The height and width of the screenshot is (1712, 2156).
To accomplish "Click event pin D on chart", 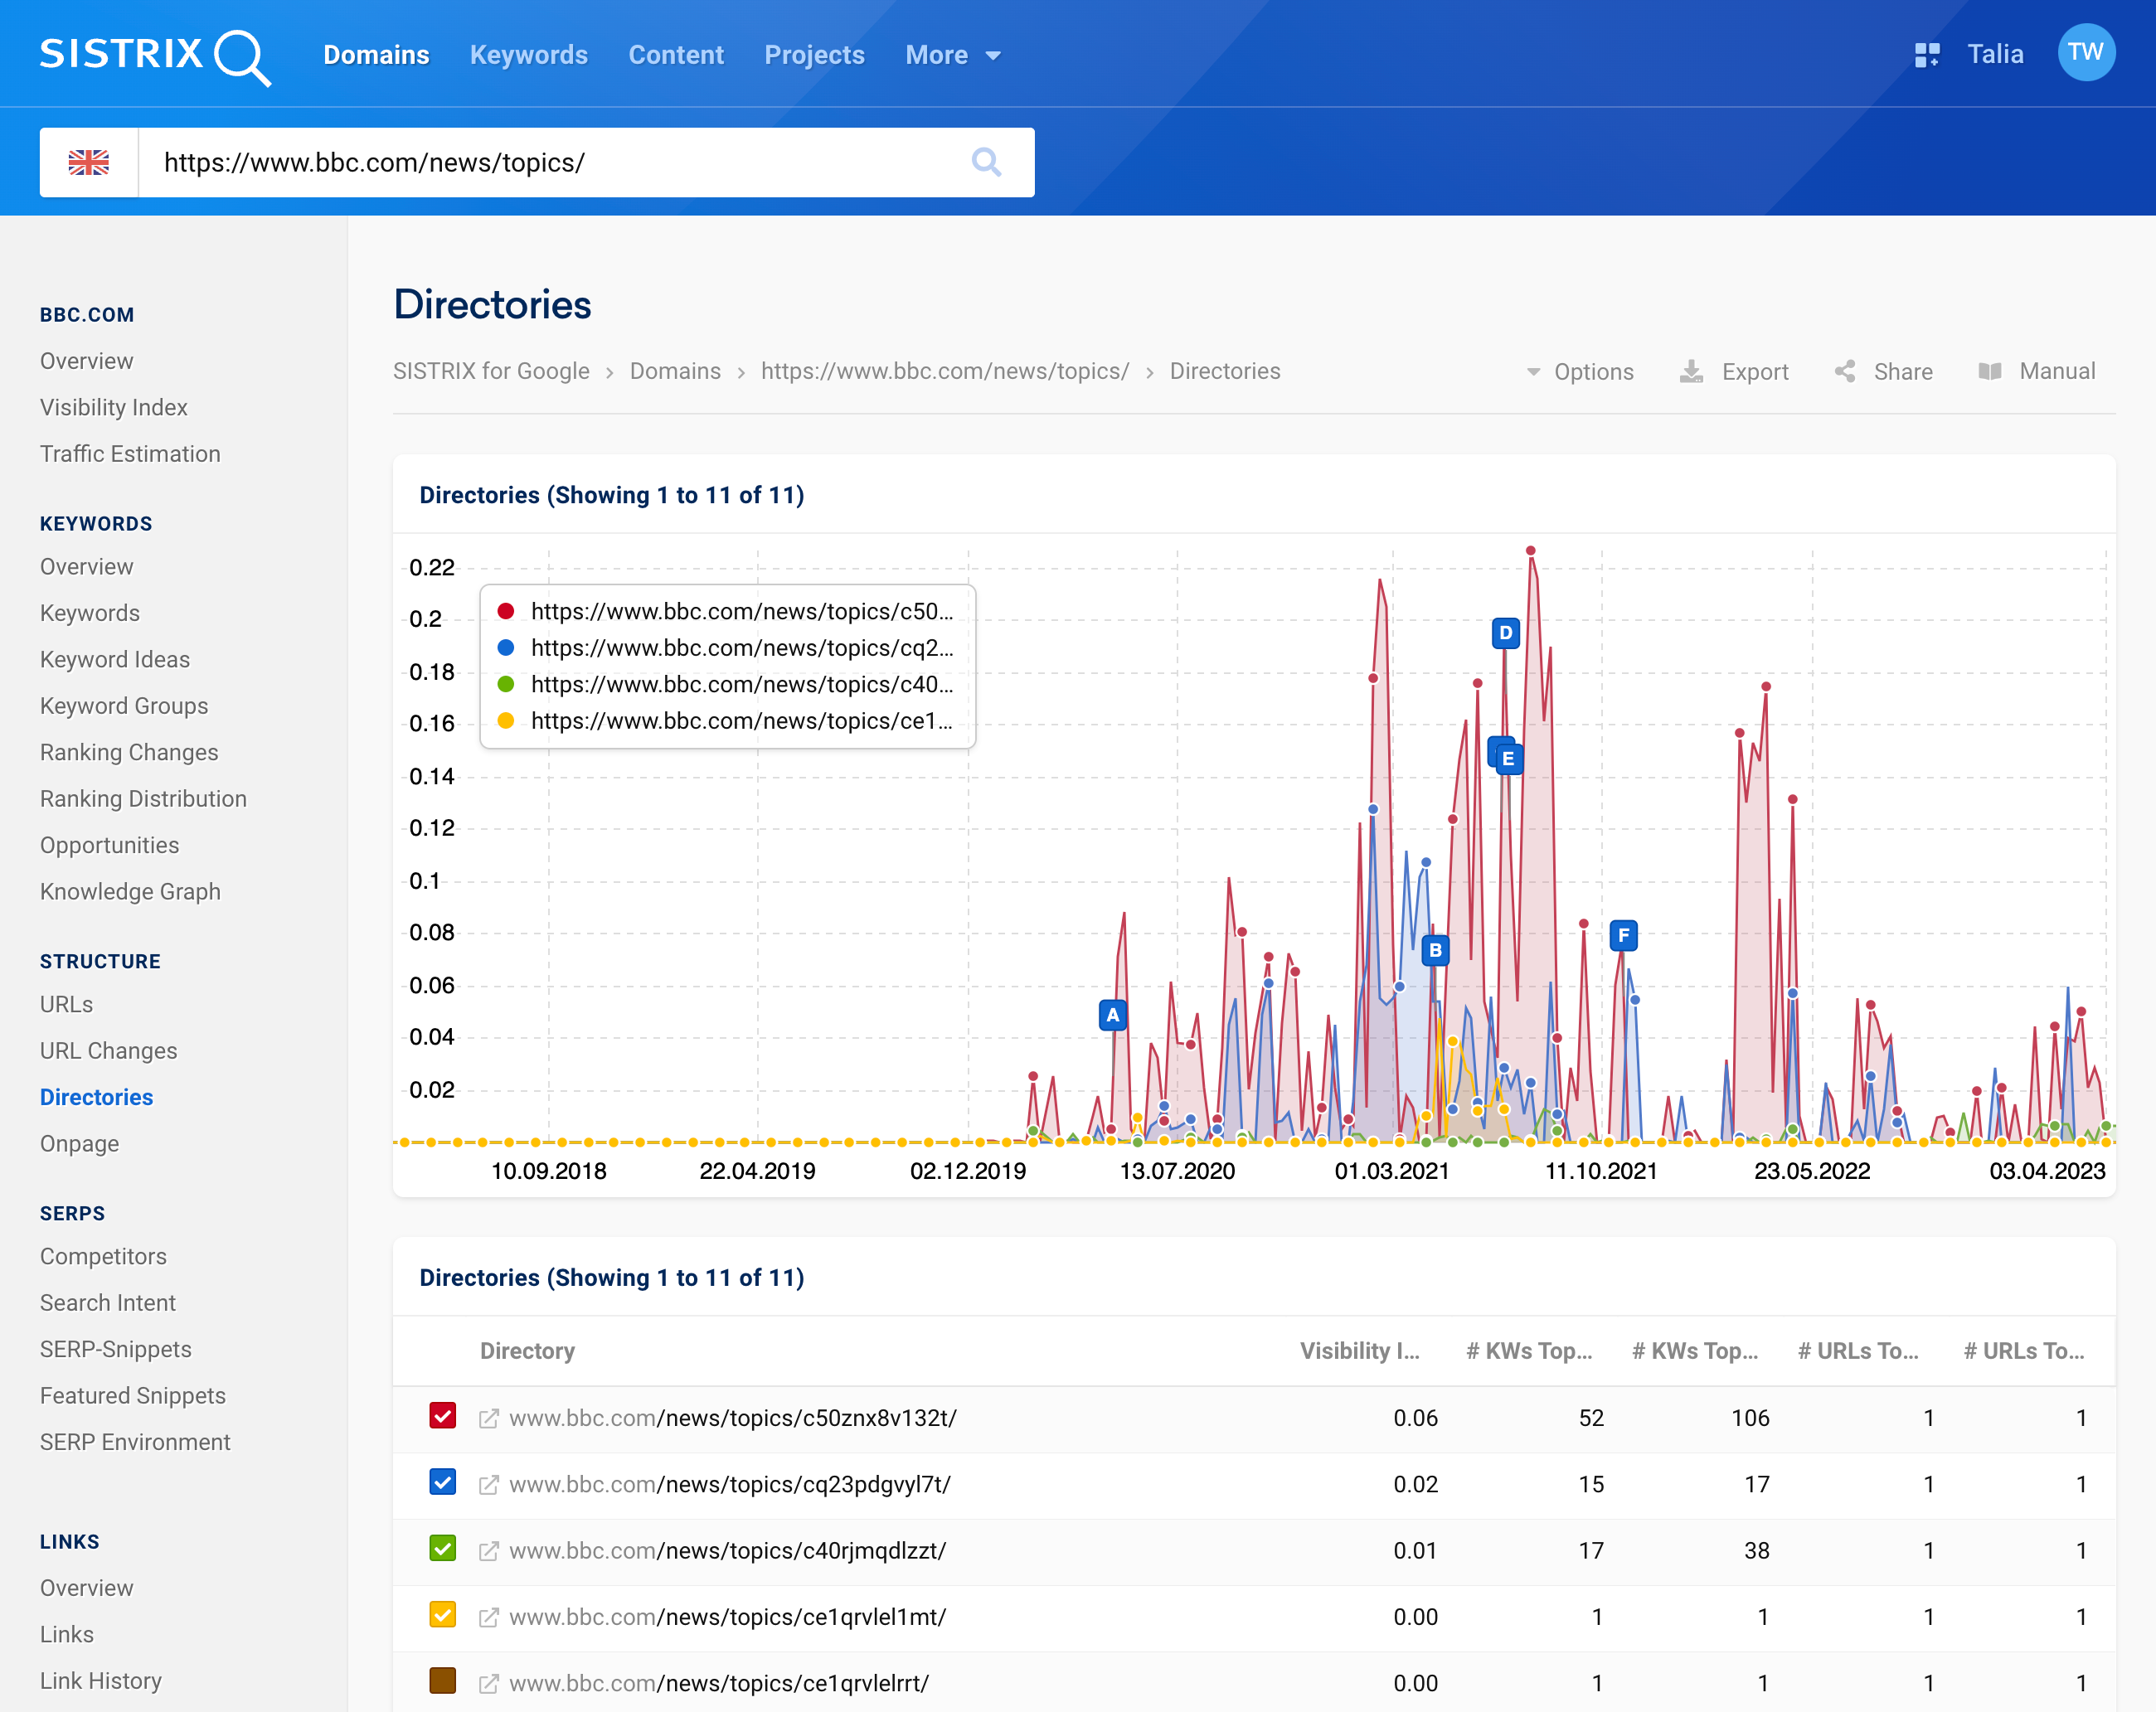I will [1505, 633].
